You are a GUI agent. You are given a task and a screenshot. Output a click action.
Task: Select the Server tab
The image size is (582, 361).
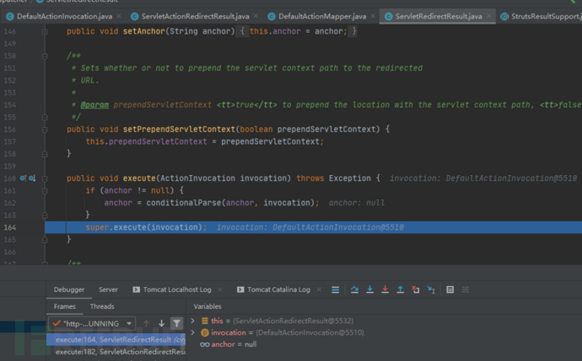pos(108,289)
